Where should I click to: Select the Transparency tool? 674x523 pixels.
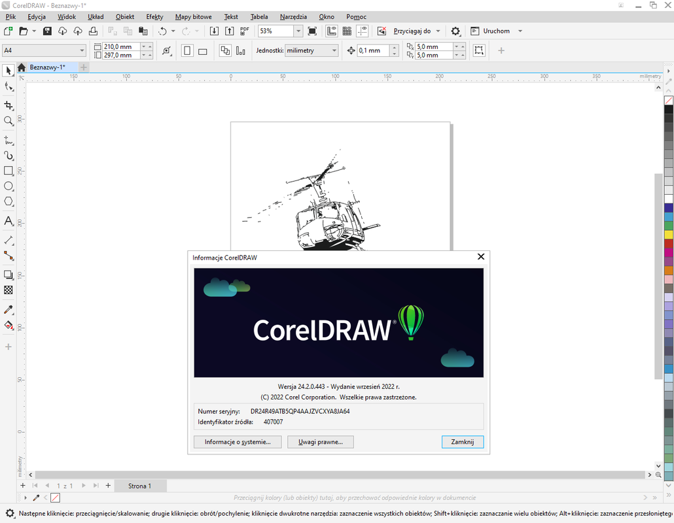click(8, 290)
